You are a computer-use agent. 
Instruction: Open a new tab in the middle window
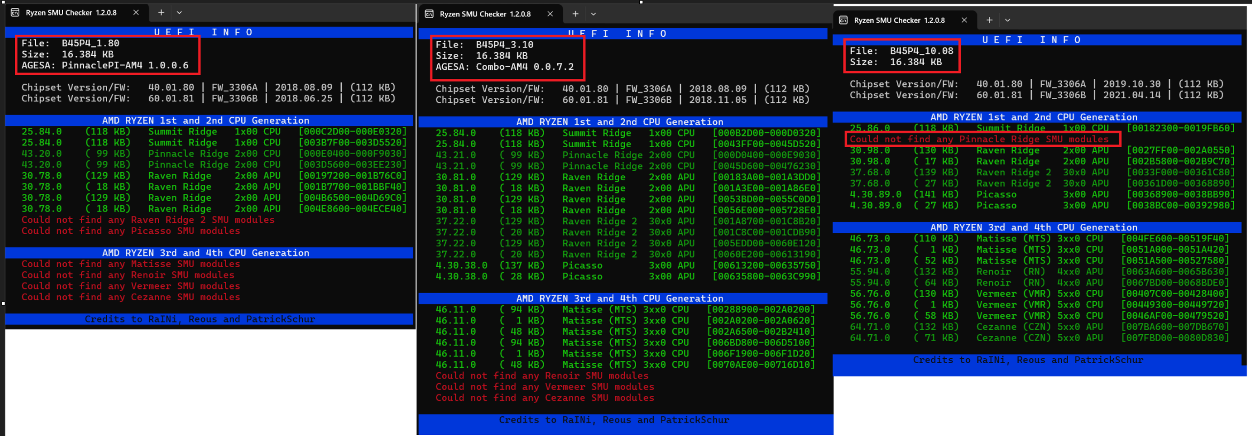(575, 14)
